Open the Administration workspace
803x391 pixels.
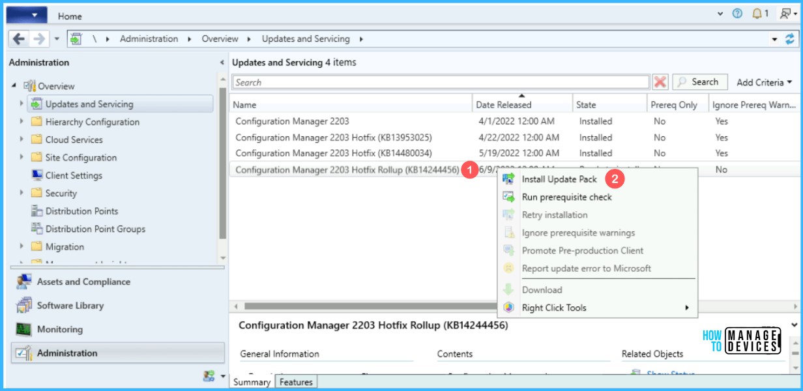coord(118,353)
